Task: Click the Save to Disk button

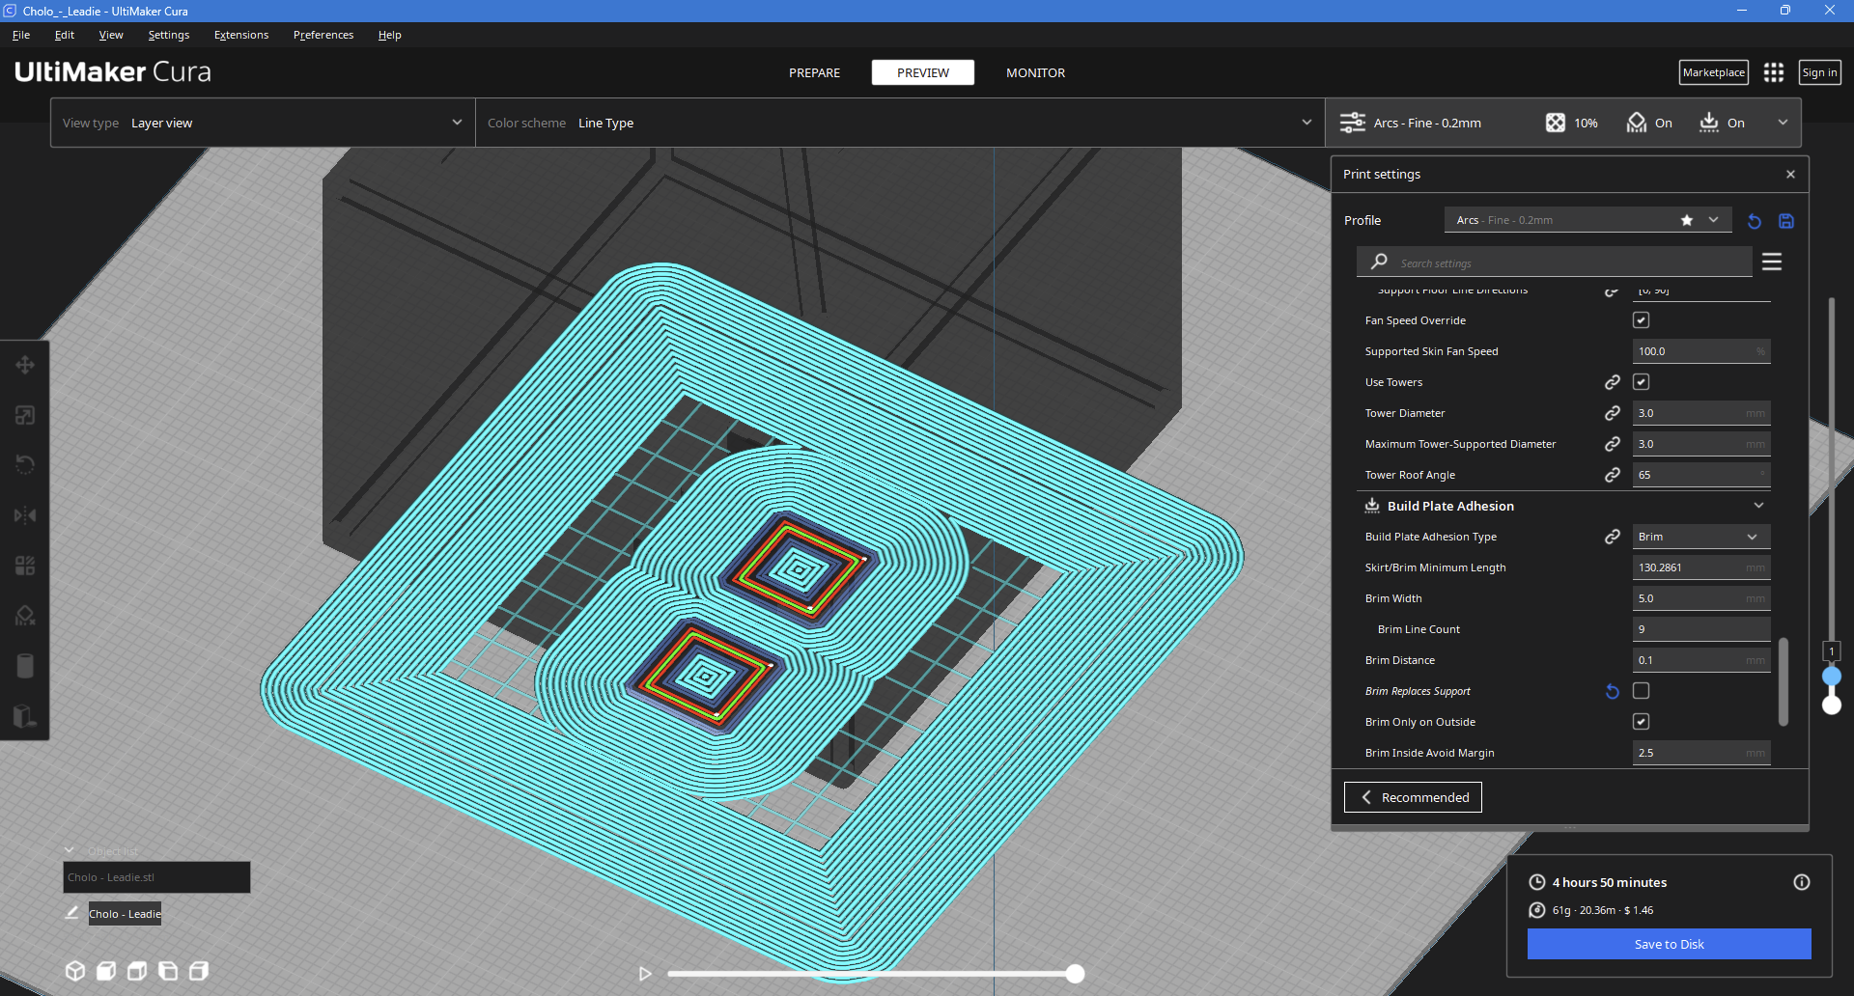Action: click(1669, 944)
